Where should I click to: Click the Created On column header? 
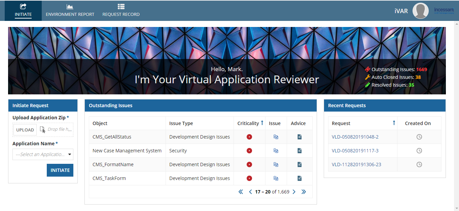[x=418, y=123]
